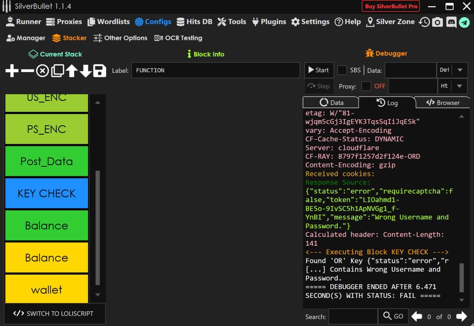
Task: Click the plus icon to add a block
Action: [12, 71]
